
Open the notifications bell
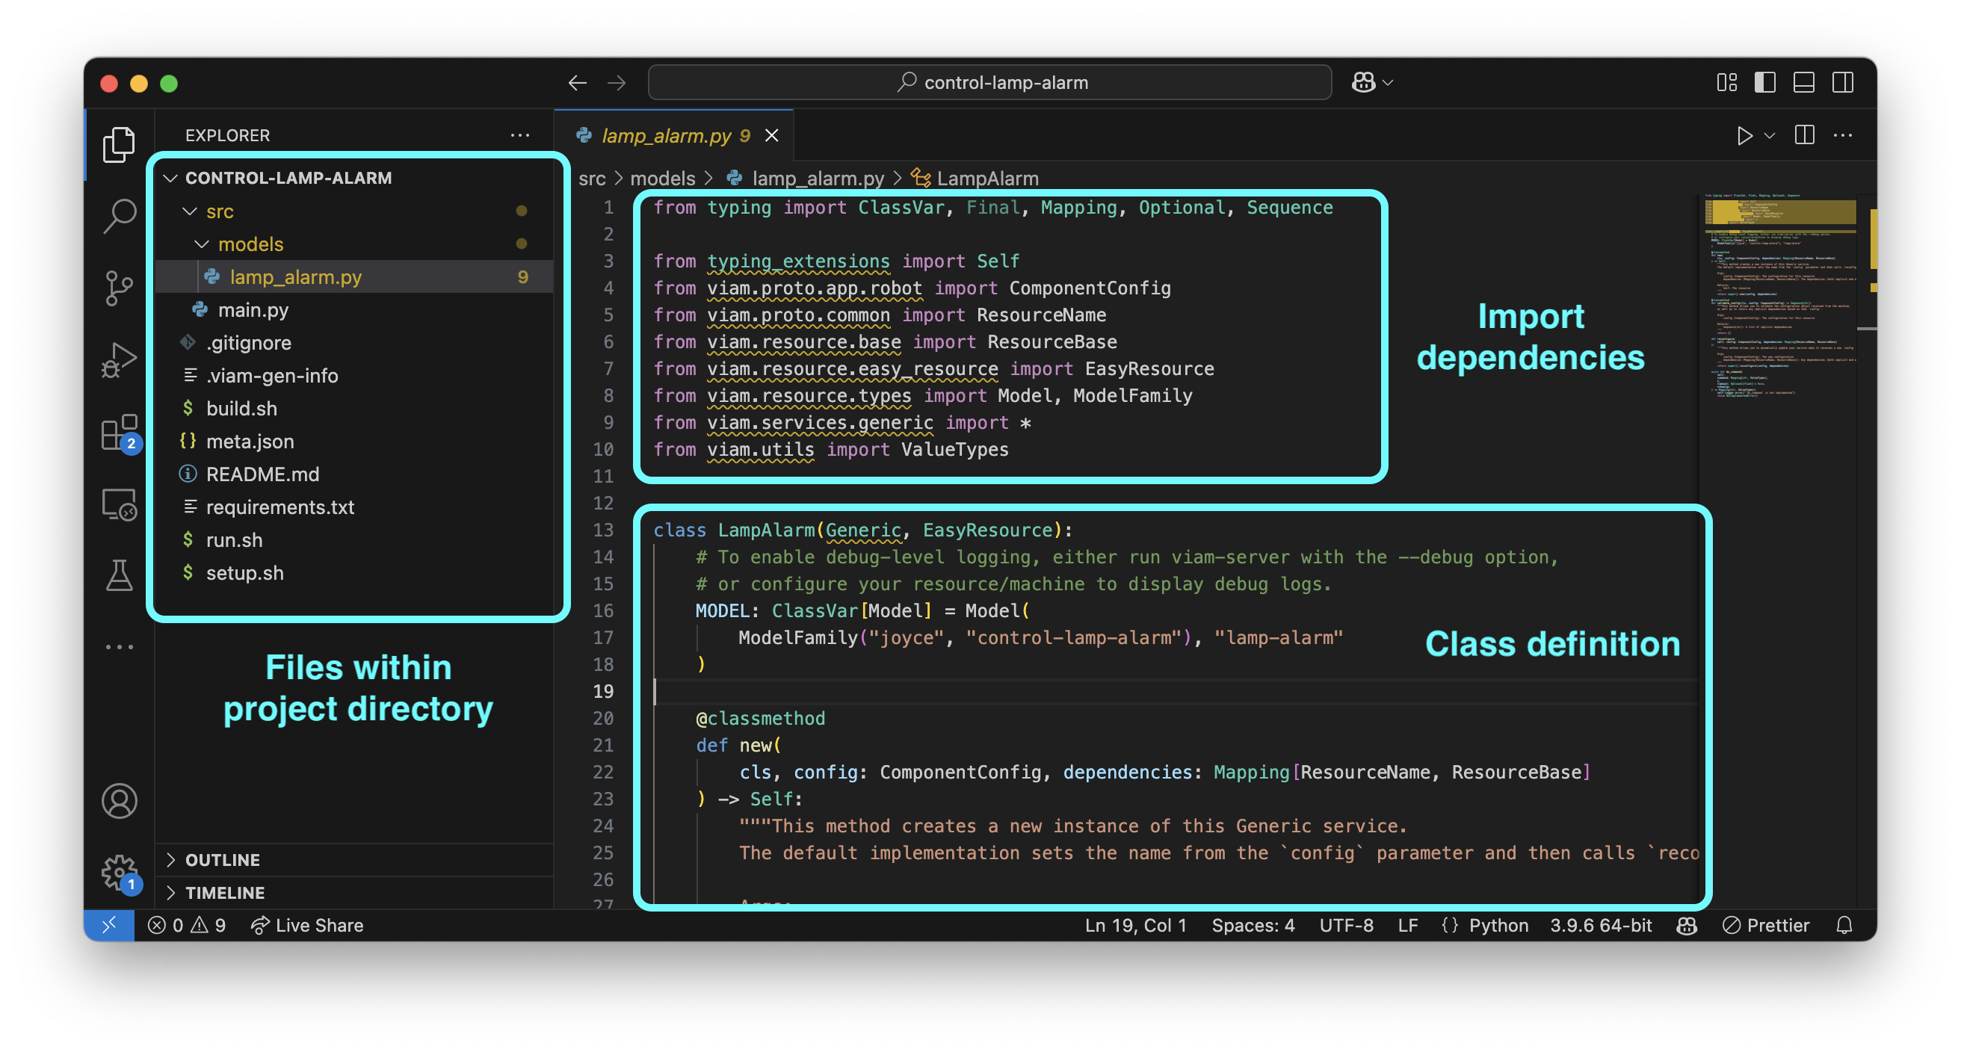pos(1844,925)
